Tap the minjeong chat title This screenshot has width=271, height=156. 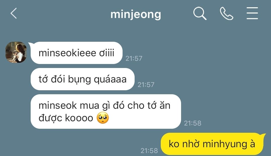(x=136, y=14)
